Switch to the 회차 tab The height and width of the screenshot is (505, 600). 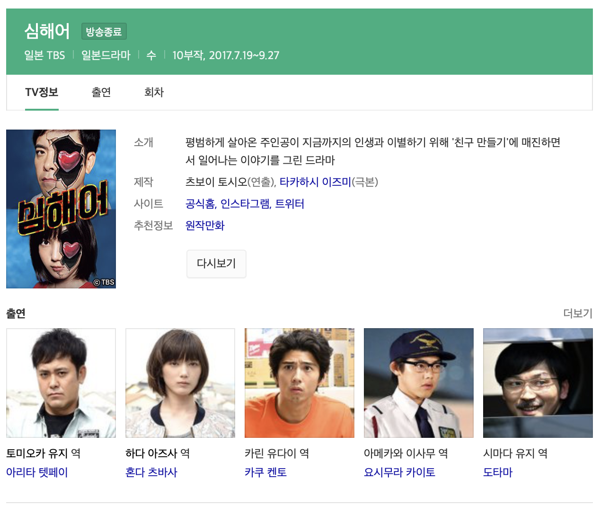click(154, 92)
